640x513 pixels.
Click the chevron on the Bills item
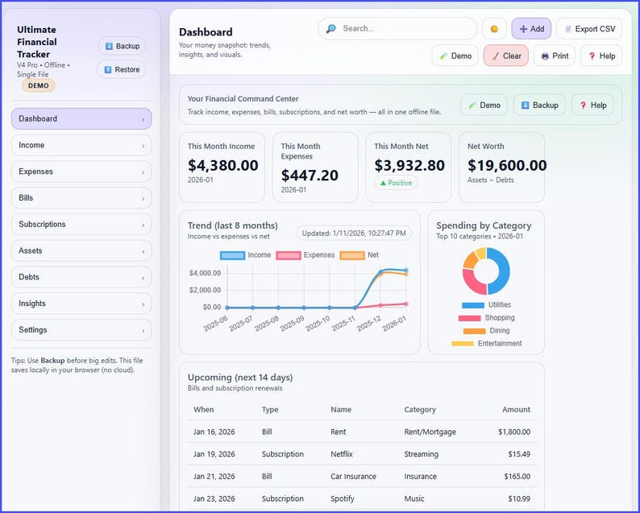[143, 199]
